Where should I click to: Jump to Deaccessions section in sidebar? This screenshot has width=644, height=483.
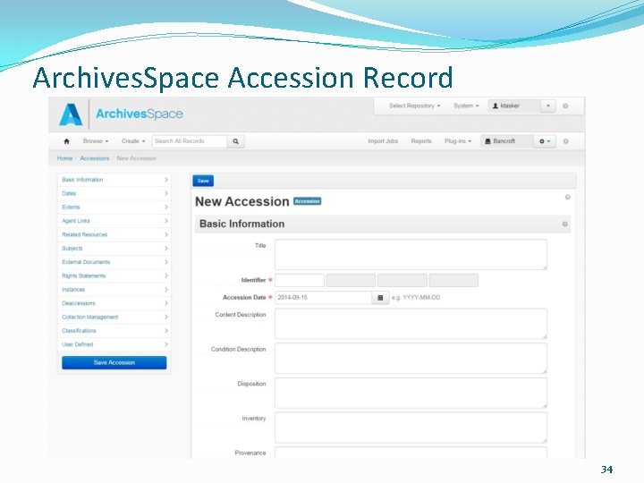114,303
